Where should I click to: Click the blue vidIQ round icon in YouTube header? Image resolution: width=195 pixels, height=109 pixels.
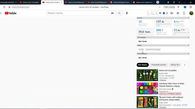[x=164, y=13]
